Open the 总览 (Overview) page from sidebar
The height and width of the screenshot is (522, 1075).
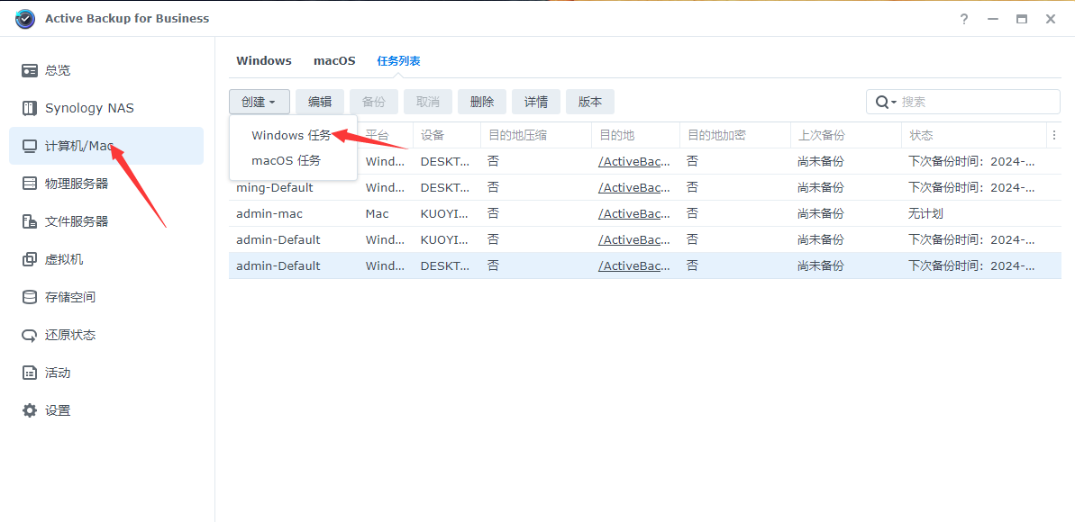point(54,69)
